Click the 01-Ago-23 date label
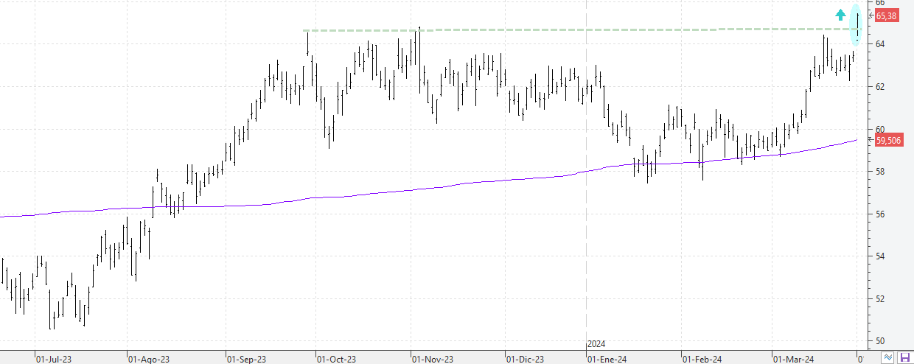This screenshot has width=914, height=364. tap(148, 359)
